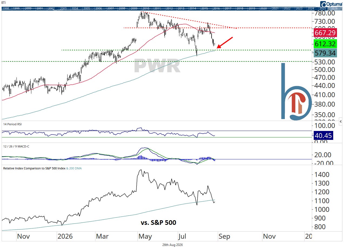Click the green 612.32 last price tag
Image resolution: width=344 pixels, height=250 pixels.
[325, 44]
